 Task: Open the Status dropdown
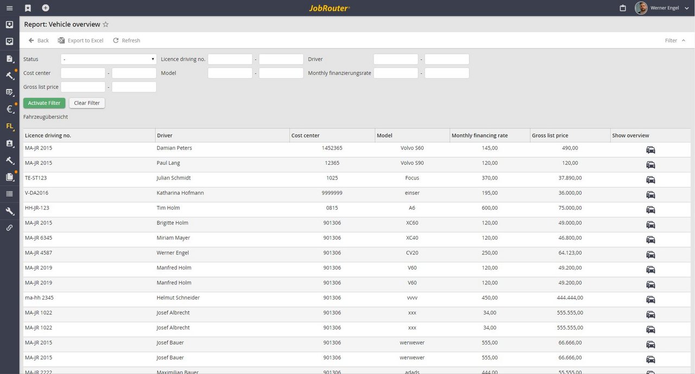pos(109,59)
